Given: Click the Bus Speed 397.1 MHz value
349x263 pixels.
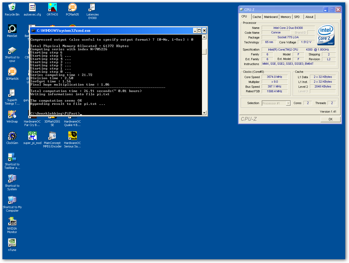Looking at the screenshot, I should coord(275,86).
